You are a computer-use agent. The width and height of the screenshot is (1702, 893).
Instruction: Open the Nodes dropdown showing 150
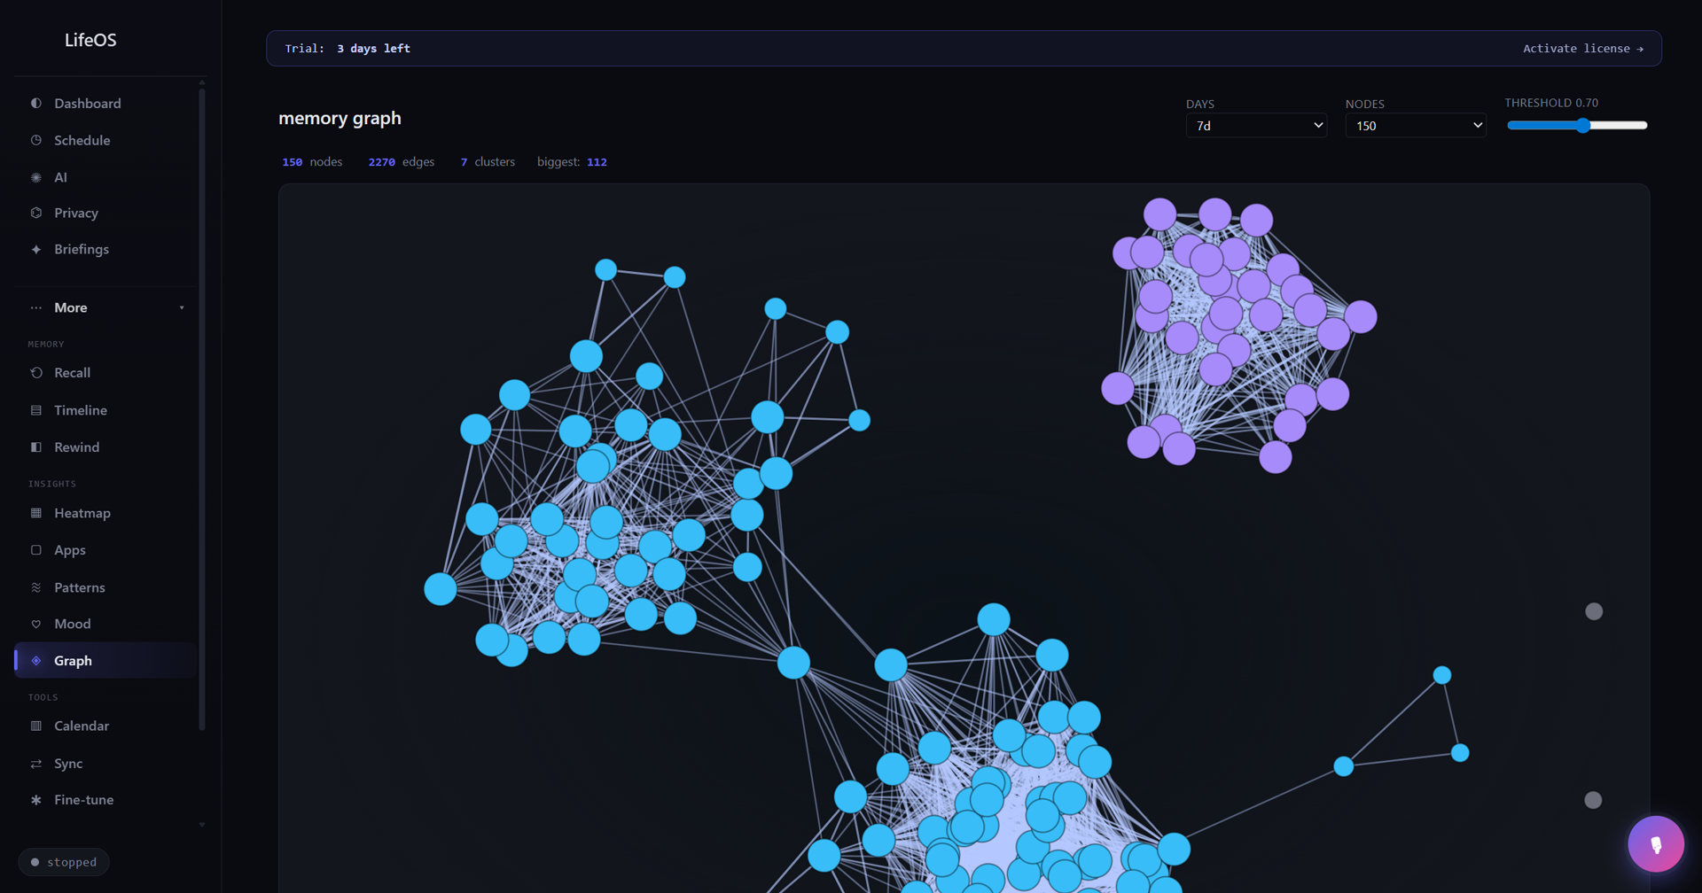[x=1416, y=126]
